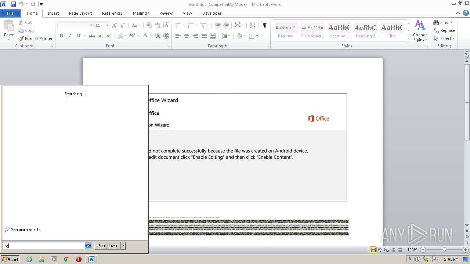Toggle Superscript formatting
470x264 pixels.
coord(109,36)
